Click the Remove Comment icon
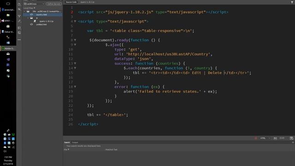Image resolution: width=295 pixels, height=166 pixels. coord(19,33)
